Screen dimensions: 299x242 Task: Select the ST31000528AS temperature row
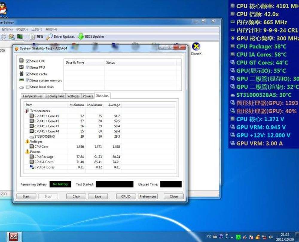tap(100, 137)
